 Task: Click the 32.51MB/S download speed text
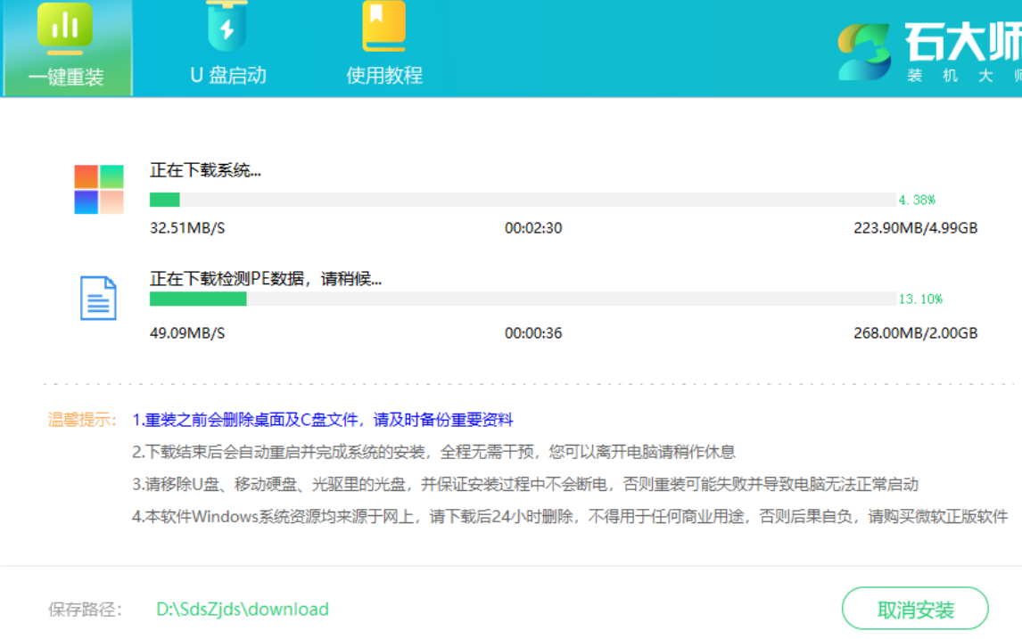(x=187, y=228)
